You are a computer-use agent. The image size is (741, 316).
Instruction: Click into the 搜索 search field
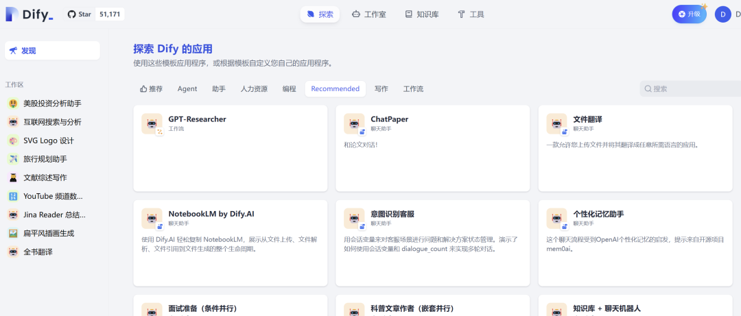pos(690,89)
